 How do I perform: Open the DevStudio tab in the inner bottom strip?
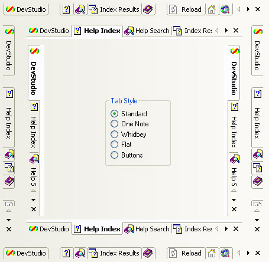(x=49, y=229)
